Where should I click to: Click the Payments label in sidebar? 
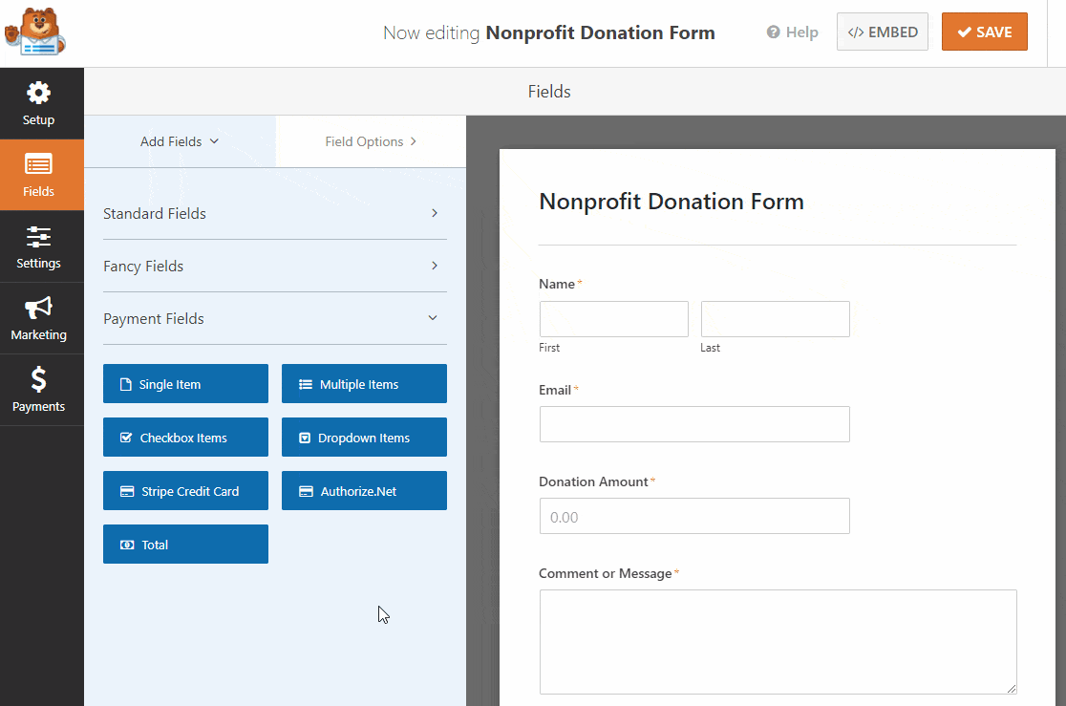point(39,407)
